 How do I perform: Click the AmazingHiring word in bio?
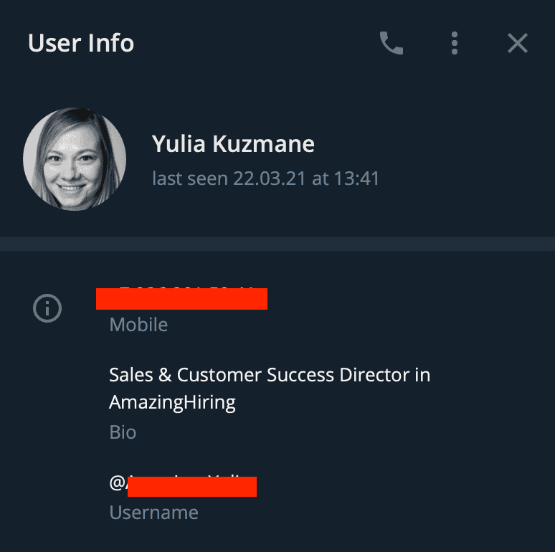[172, 402]
